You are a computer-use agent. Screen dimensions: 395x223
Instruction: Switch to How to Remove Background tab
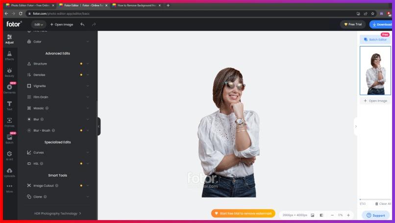[x=137, y=5]
